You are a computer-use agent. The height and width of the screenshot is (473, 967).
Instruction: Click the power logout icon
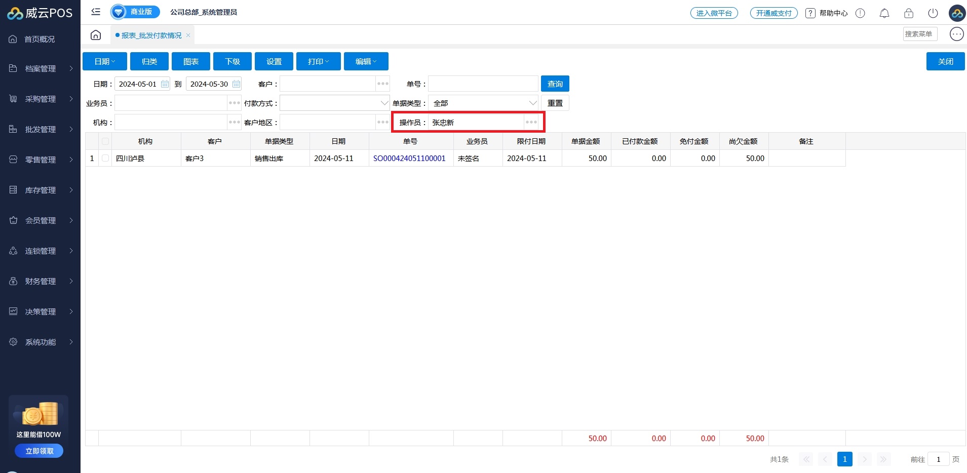(933, 13)
